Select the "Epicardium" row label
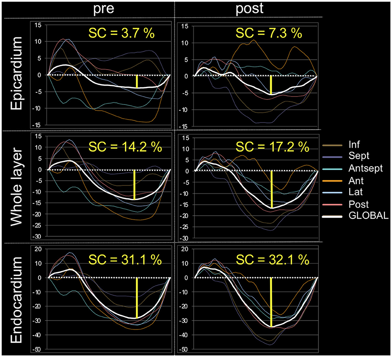The image size is (392, 357). [16, 73]
